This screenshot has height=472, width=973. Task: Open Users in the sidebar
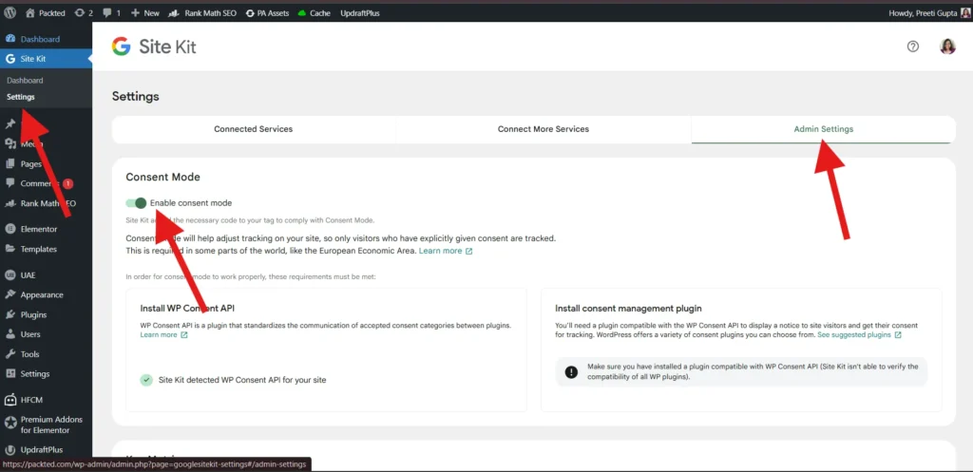[x=30, y=334]
